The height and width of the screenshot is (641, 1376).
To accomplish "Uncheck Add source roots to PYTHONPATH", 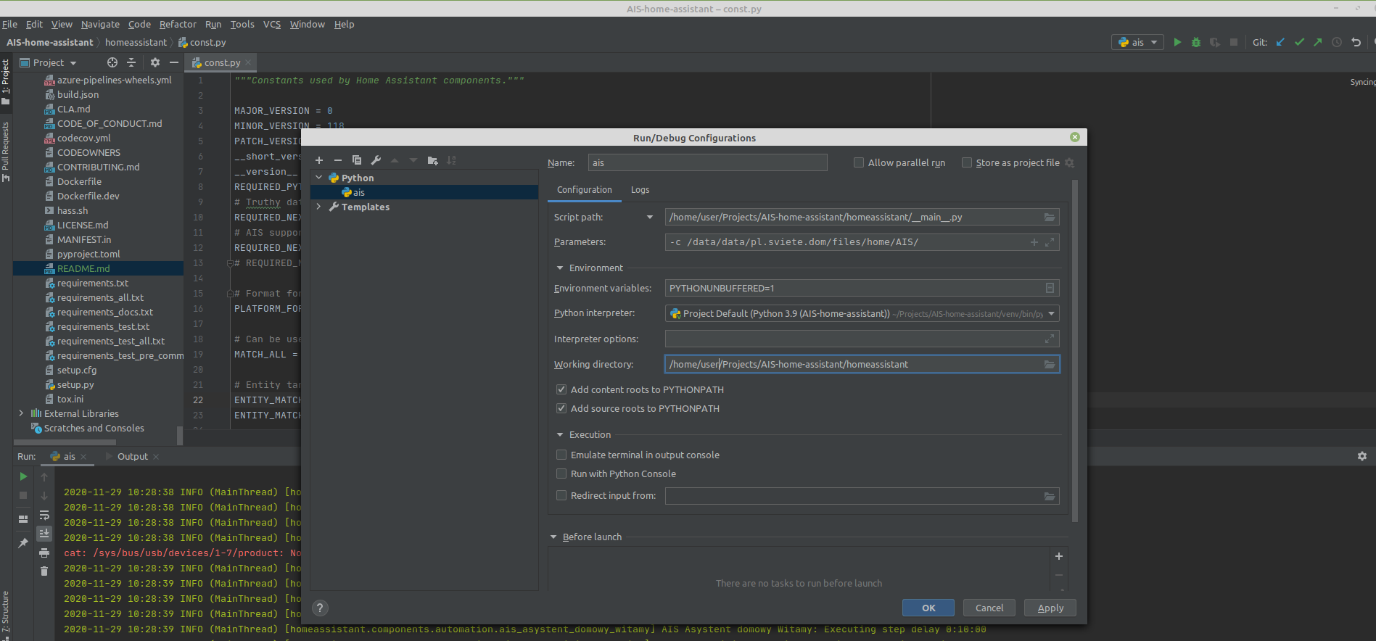I will tap(561, 408).
